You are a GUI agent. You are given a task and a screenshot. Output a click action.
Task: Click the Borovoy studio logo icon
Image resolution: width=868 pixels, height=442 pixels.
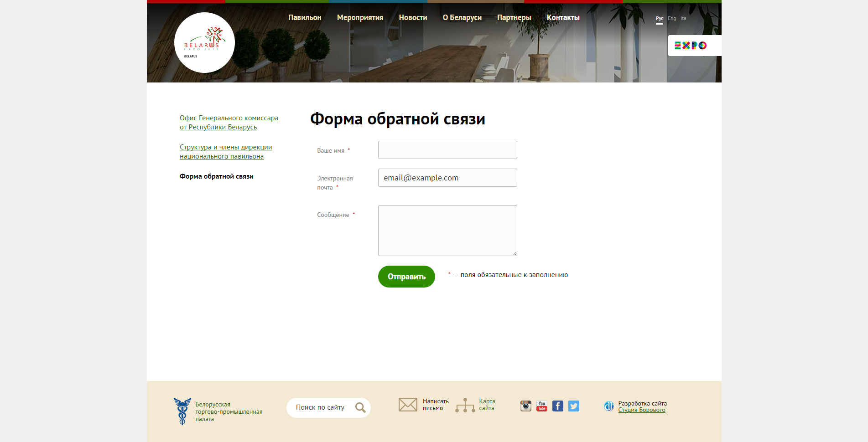[x=609, y=406]
